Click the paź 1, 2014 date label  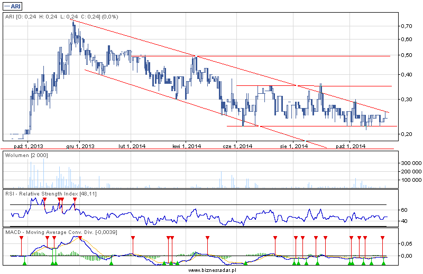pyautogui.click(x=351, y=146)
